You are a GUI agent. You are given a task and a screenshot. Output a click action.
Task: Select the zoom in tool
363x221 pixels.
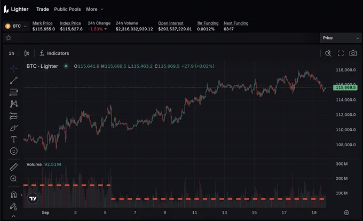click(13, 178)
